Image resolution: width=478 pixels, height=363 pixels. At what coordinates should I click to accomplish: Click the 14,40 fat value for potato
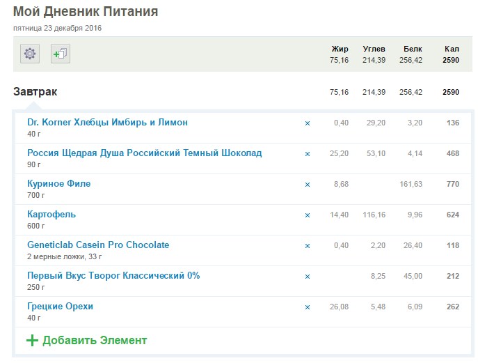coord(339,215)
